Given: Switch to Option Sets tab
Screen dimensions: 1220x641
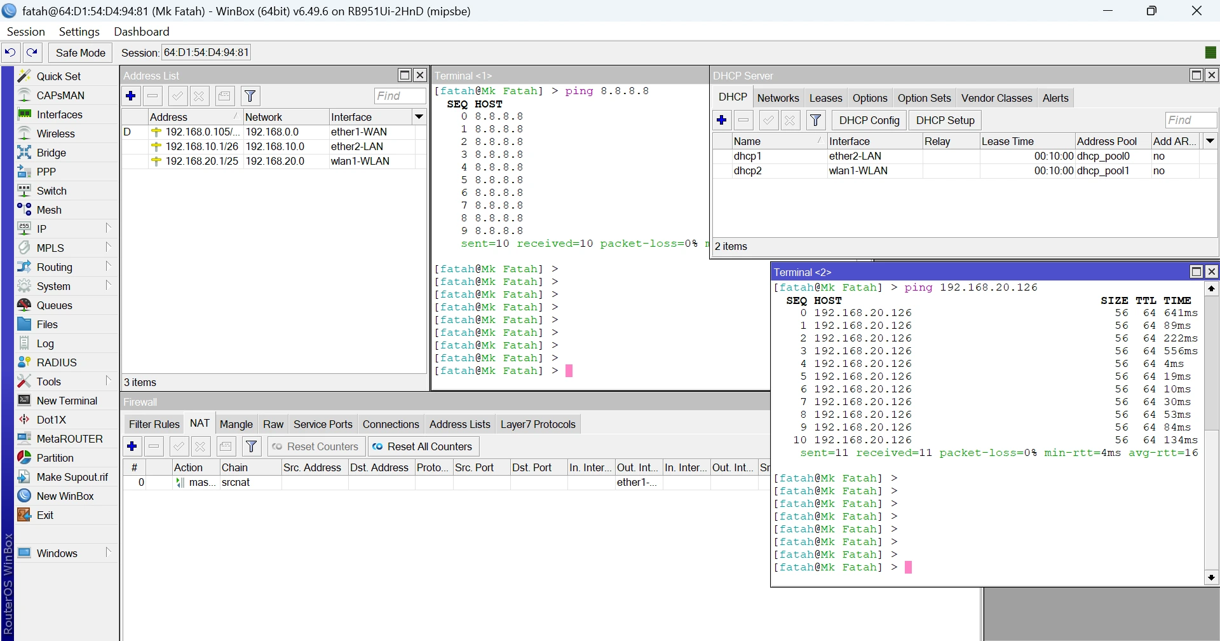Looking at the screenshot, I should pyautogui.click(x=924, y=98).
